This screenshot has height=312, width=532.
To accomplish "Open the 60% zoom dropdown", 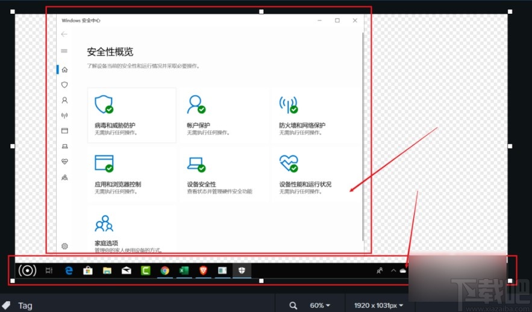I will (320, 305).
